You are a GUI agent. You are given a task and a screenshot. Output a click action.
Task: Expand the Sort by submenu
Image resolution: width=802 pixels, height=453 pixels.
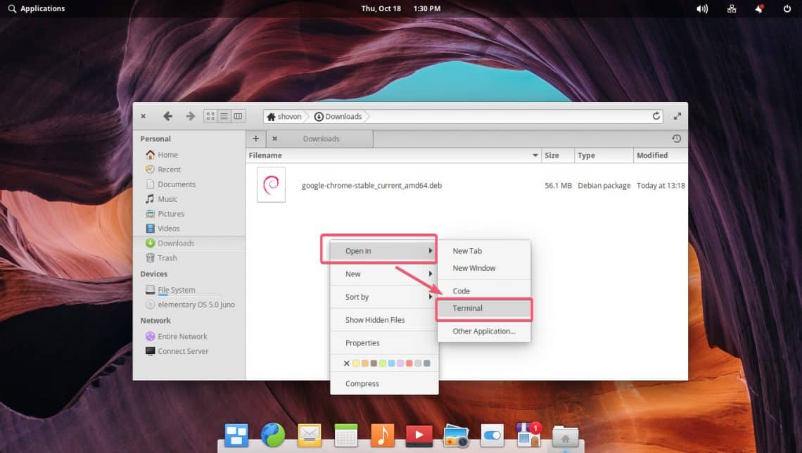[384, 297]
